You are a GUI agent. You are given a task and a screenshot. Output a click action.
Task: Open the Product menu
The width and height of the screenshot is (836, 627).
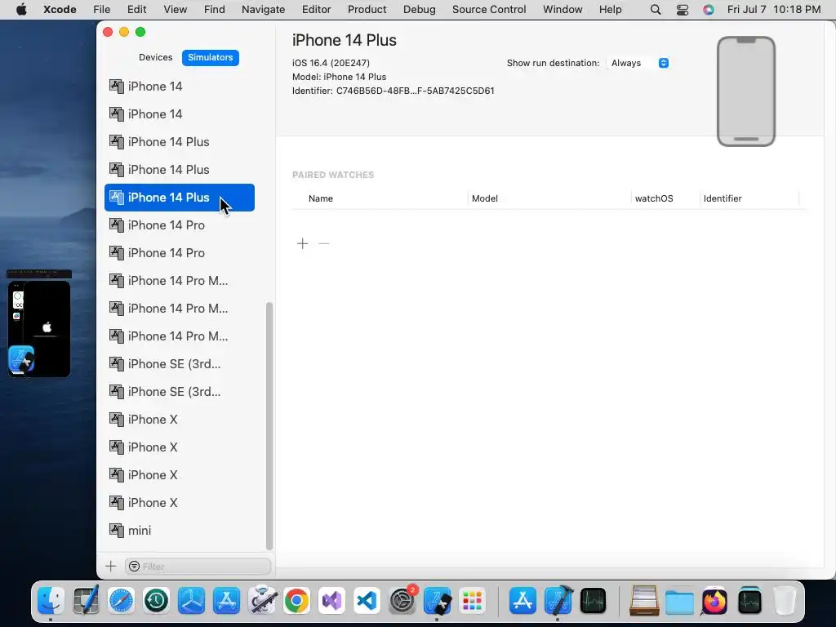click(367, 10)
